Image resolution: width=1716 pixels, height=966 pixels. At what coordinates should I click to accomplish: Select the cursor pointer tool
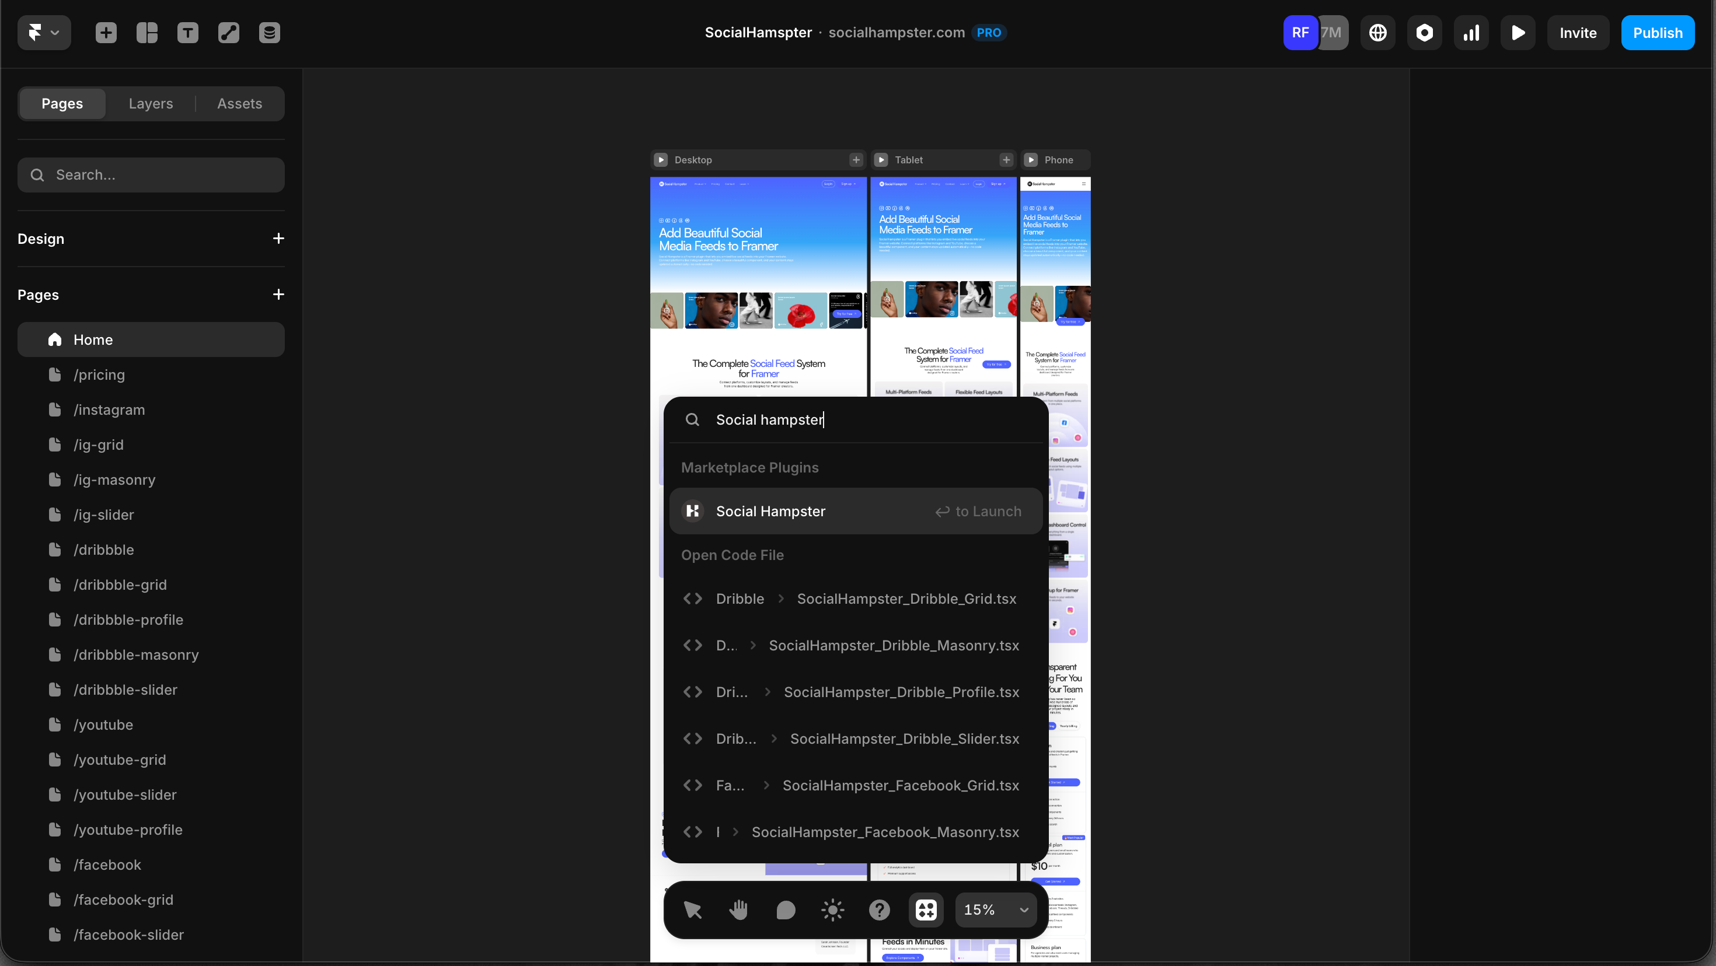coord(693,909)
